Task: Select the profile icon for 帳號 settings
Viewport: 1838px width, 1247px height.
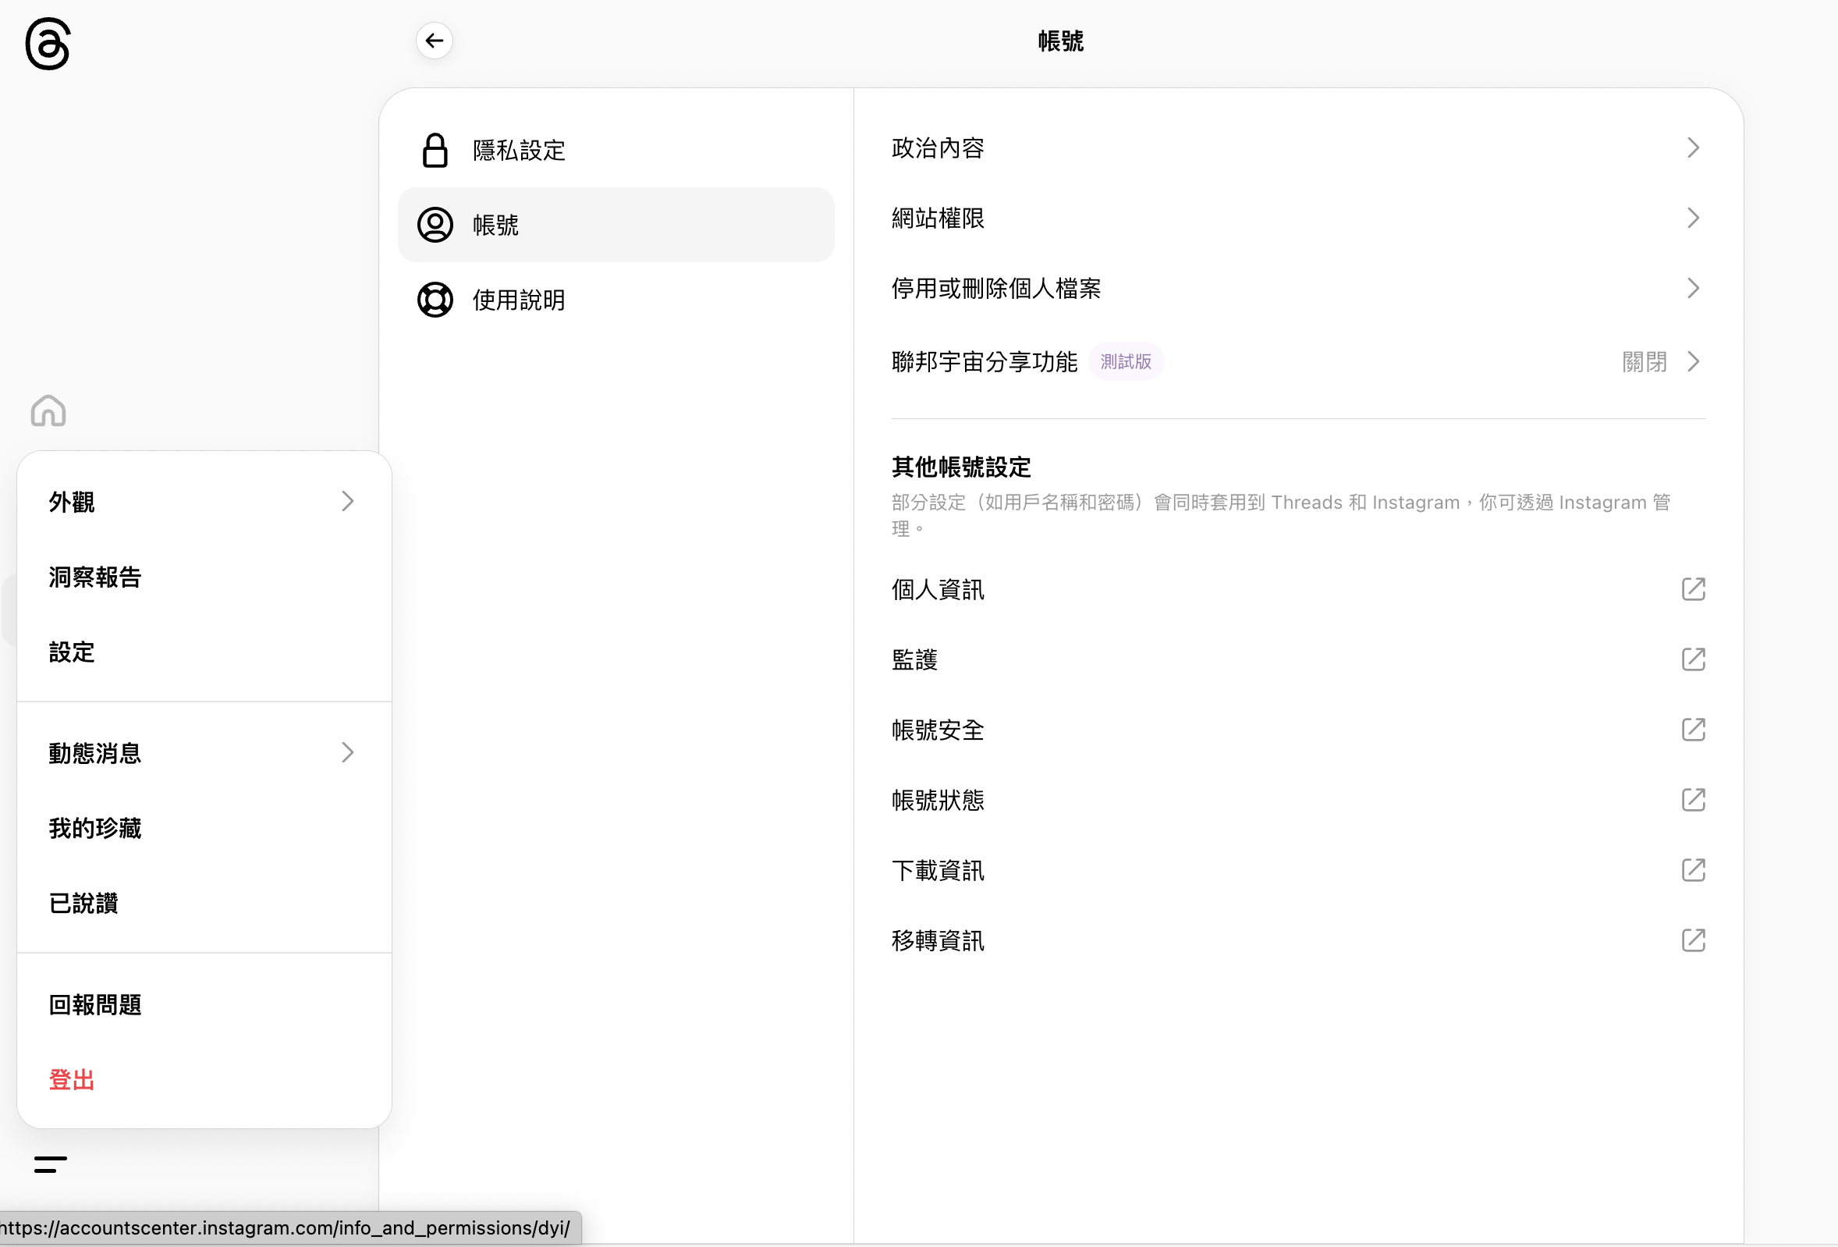Action: 435,224
